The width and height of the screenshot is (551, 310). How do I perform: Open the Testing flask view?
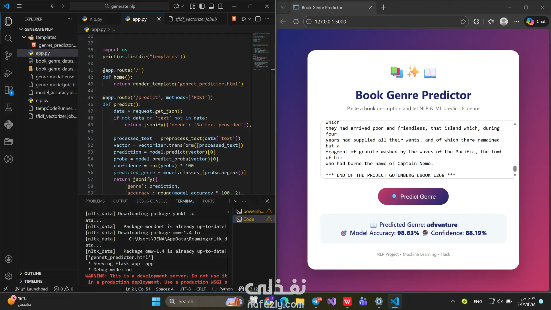click(x=9, y=107)
